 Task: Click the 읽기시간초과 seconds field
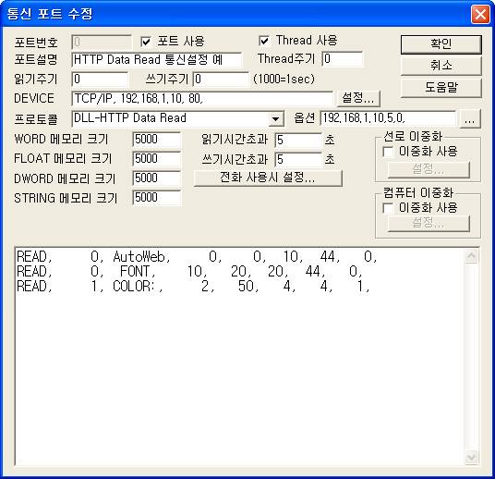point(298,140)
